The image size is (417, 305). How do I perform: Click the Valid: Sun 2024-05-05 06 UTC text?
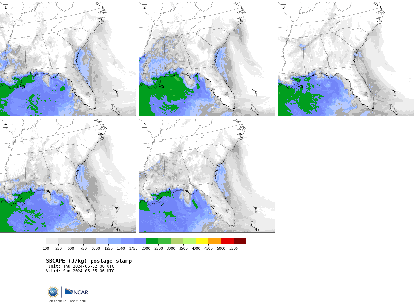pos(80,271)
